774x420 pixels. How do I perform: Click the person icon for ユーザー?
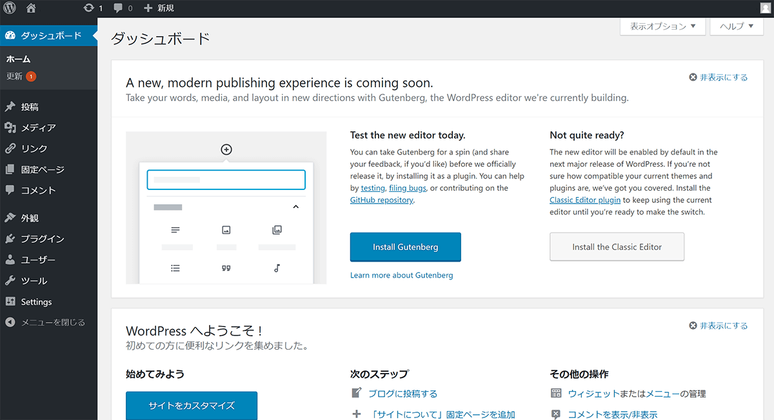(x=10, y=260)
